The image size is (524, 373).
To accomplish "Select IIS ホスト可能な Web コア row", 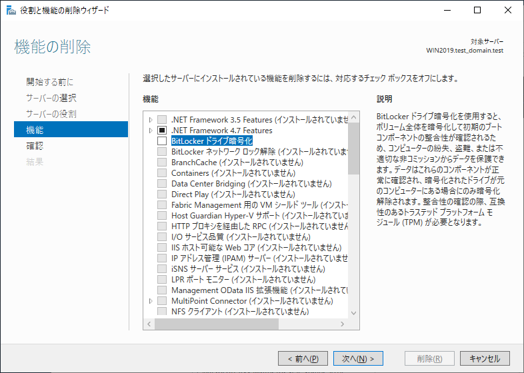I will [256, 248].
